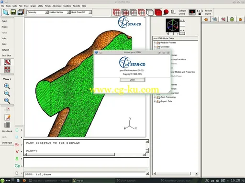Select the fourth red outlined mesh cube icon
Viewport: 245px width, 183px height.
pos(142,12)
